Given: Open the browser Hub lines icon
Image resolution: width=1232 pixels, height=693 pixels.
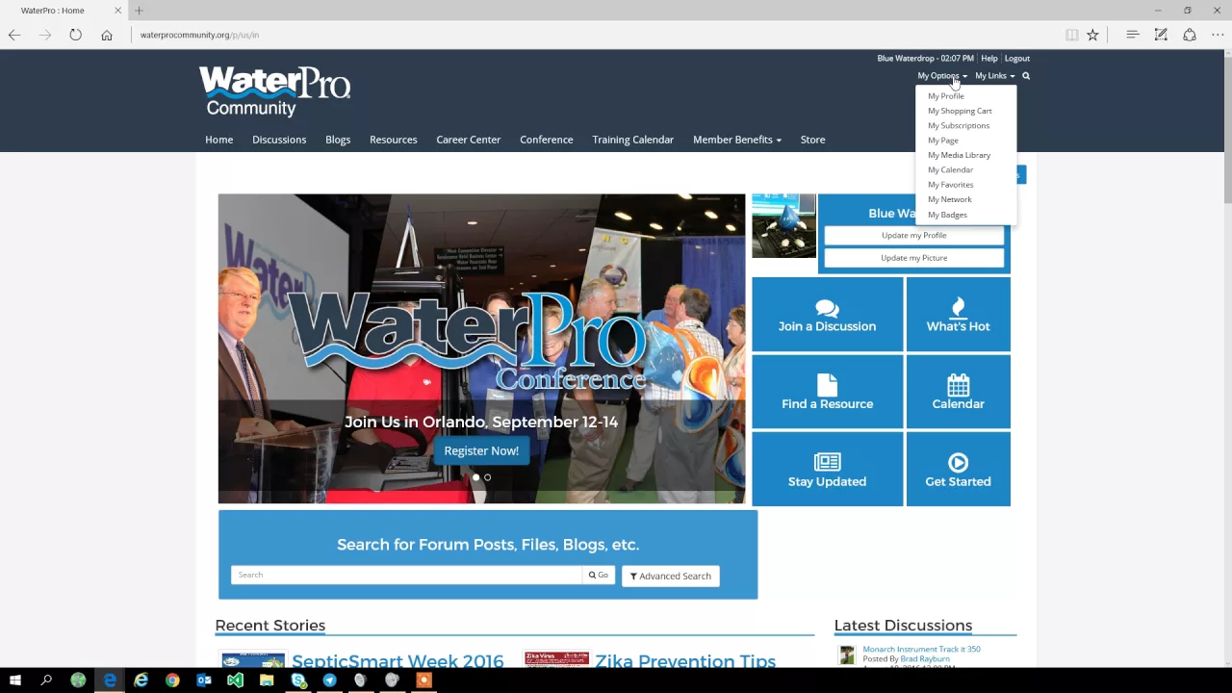Looking at the screenshot, I should tap(1133, 35).
